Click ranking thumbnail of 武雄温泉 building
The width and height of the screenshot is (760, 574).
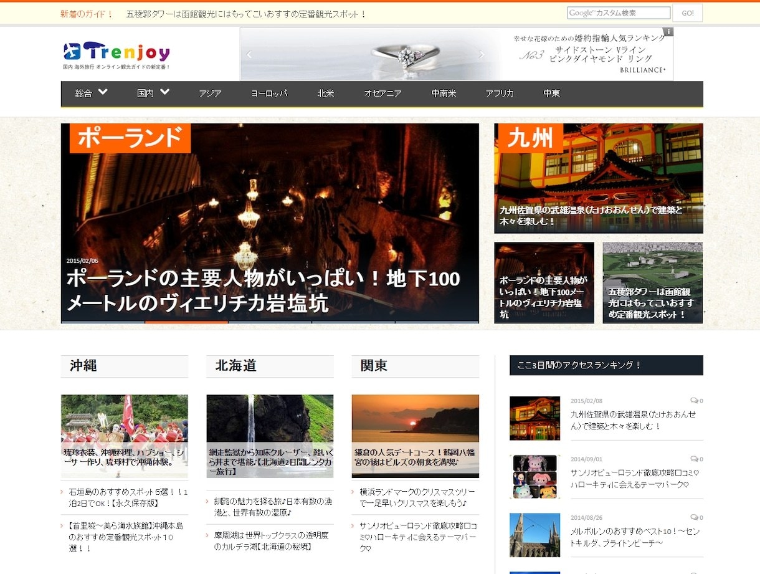pos(534,418)
